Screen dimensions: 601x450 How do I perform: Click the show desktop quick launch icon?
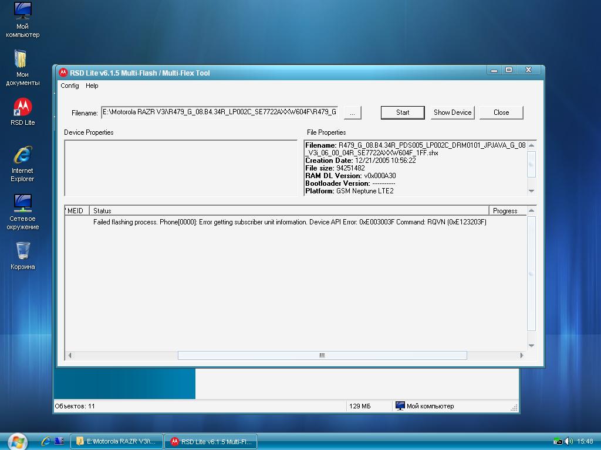pos(59,441)
